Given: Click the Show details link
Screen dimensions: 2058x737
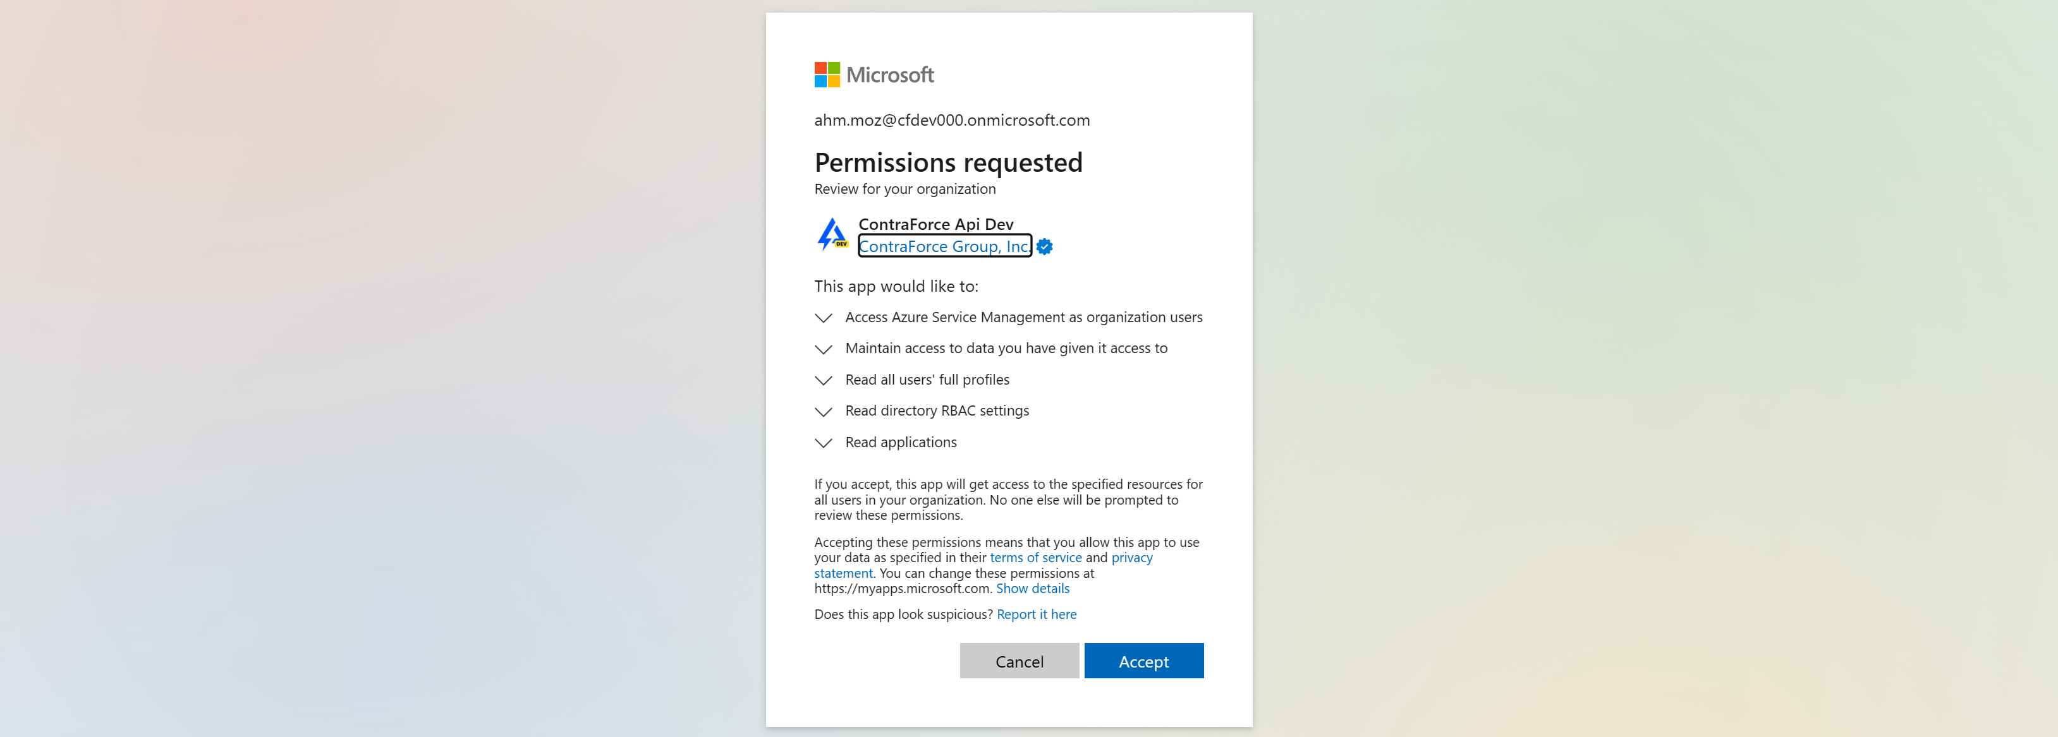Looking at the screenshot, I should [x=1032, y=589].
